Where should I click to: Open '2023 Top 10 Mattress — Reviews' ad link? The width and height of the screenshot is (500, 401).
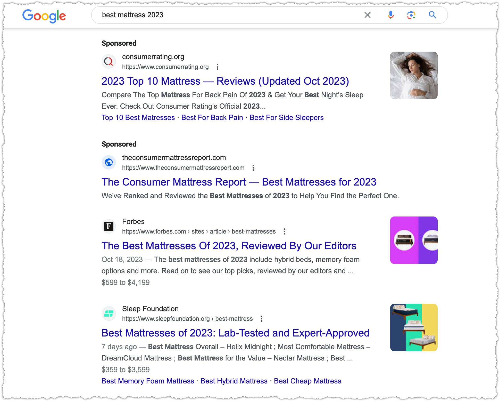(x=225, y=81)
